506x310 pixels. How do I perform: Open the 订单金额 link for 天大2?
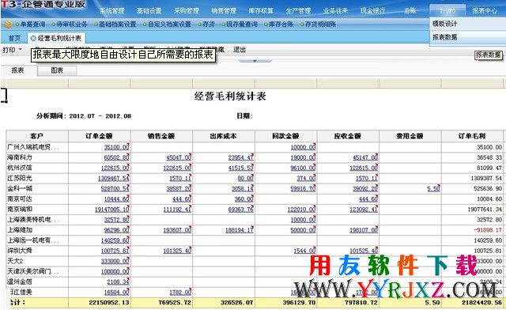[x=115, y=261]
